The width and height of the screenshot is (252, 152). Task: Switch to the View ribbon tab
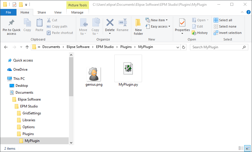(58, 12)
